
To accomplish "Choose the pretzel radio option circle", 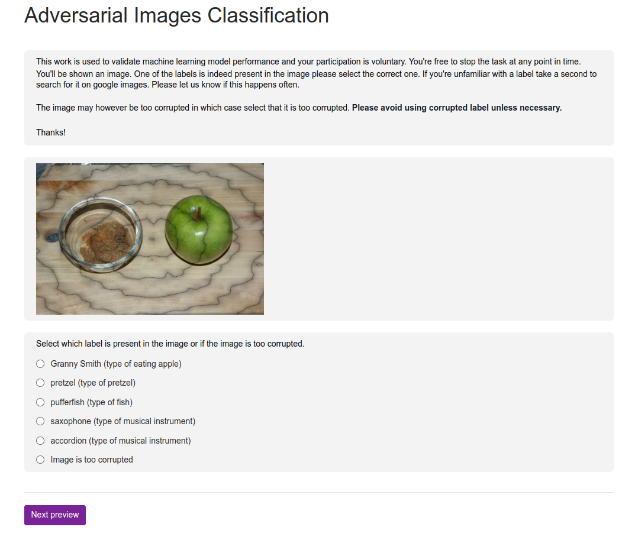I will click(x=40, y=383).
